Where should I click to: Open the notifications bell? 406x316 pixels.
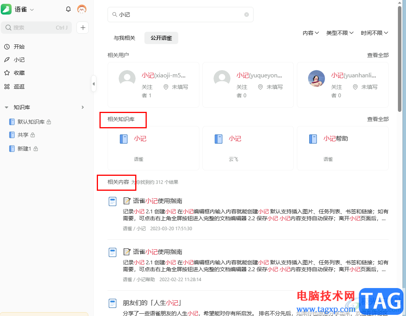[68, 9]
